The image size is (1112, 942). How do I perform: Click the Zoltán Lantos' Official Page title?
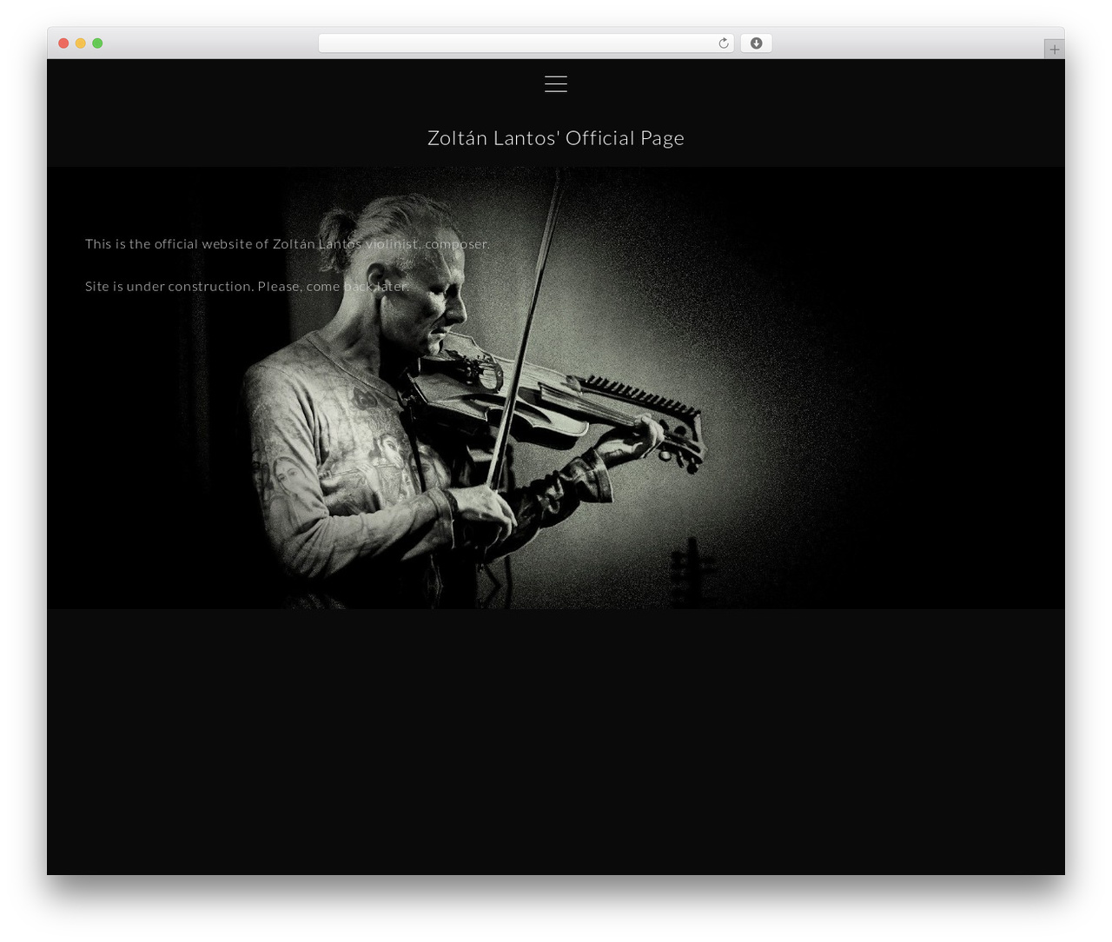(x=556, y=138)
